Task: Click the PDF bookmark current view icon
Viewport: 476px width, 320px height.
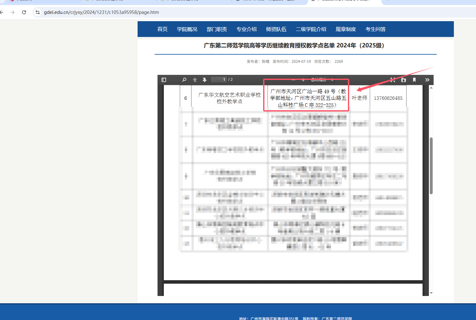Action: [x=414, y=80]
